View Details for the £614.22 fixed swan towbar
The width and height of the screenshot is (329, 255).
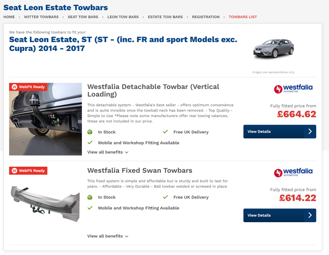coord(280,215)
